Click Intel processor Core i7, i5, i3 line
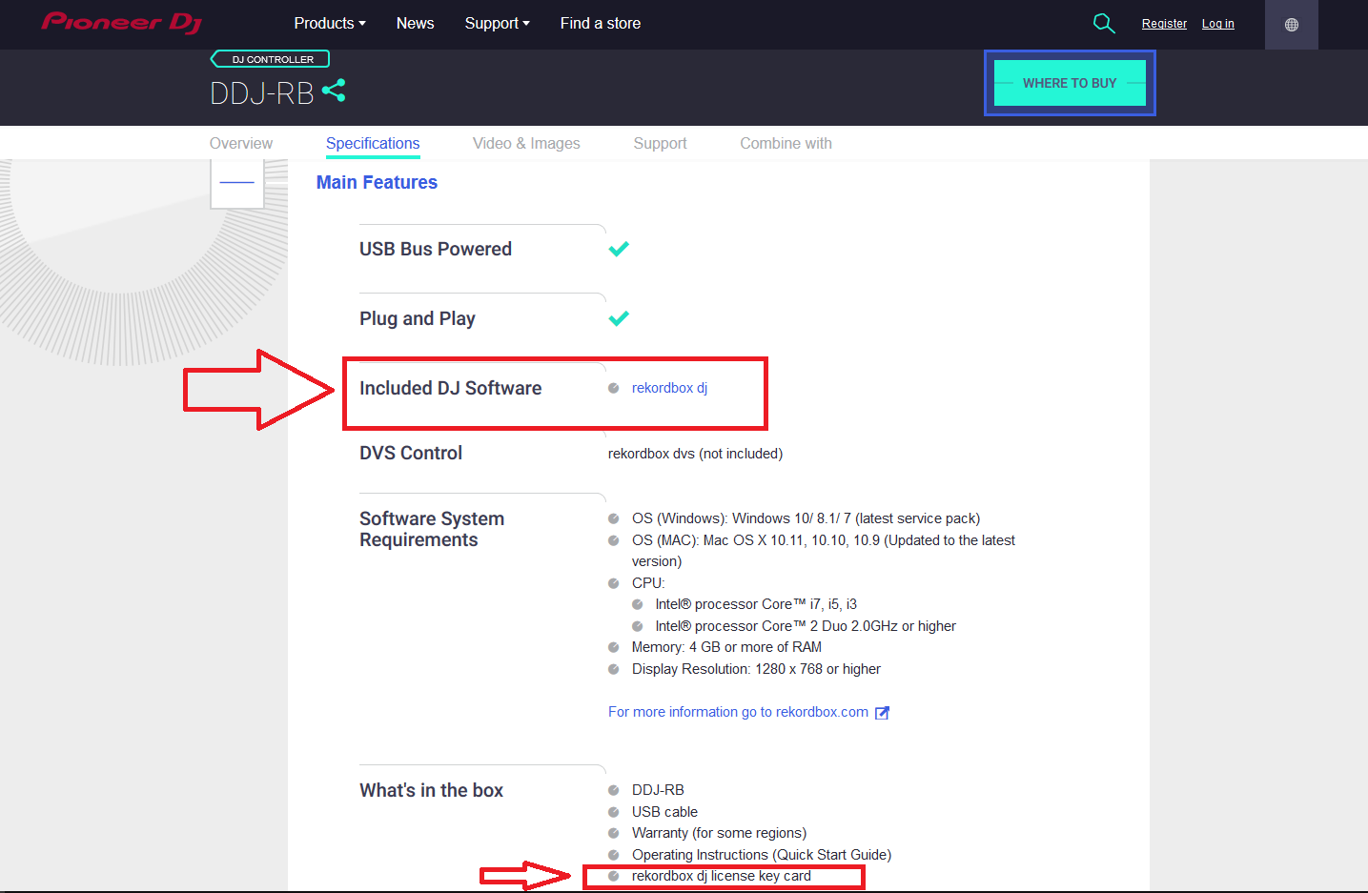 point(756,604)
